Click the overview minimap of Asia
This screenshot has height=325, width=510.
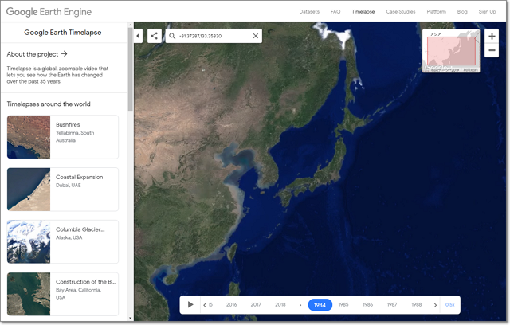click(x=451, y=53)
